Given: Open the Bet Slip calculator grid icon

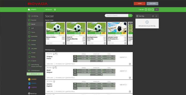Looking at the screenshot, I should pos(153,16).
